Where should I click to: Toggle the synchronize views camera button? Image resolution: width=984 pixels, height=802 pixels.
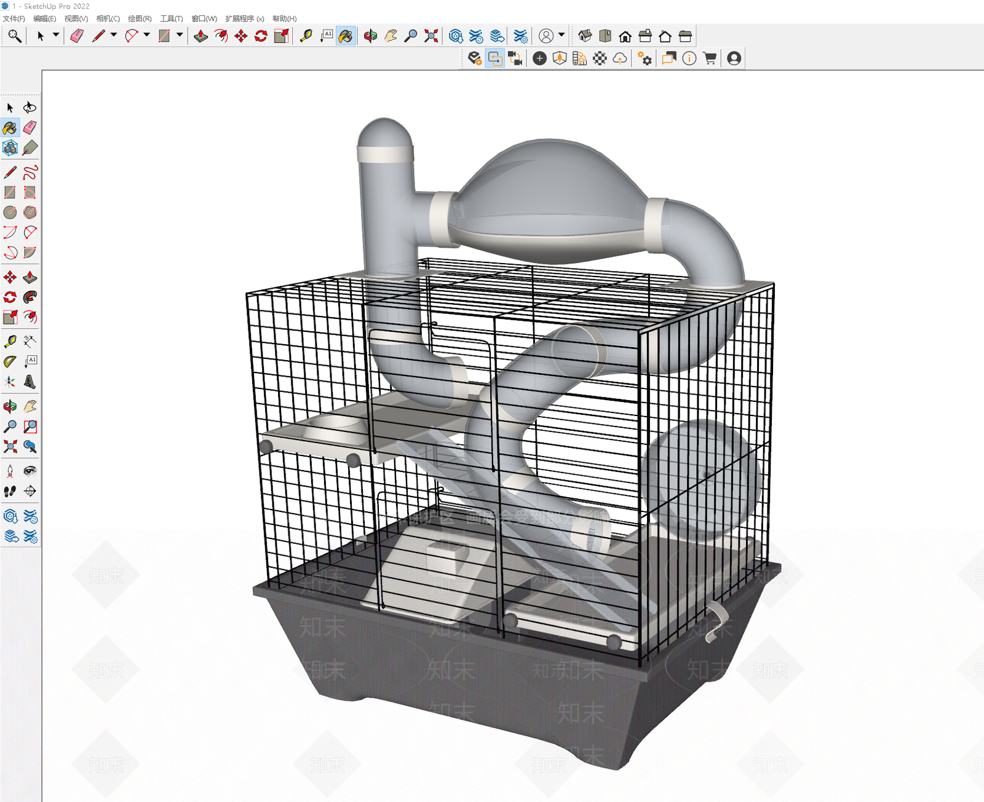[x=515, y=58]
